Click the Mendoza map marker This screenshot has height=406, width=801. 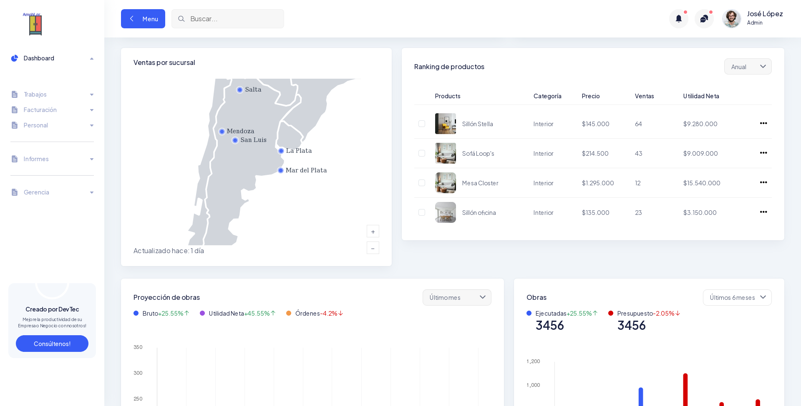click(x=222, y=132)
